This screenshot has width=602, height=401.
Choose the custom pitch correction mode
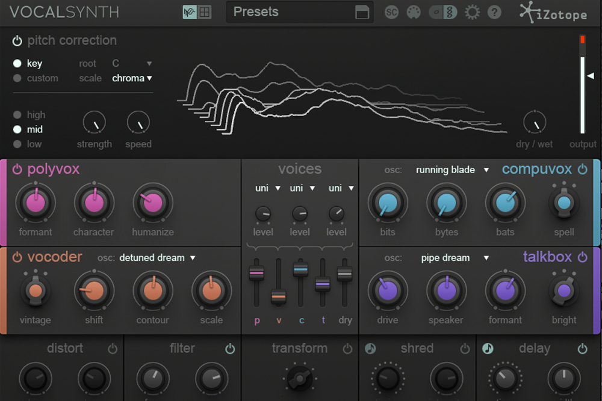[x=17, y=78]
